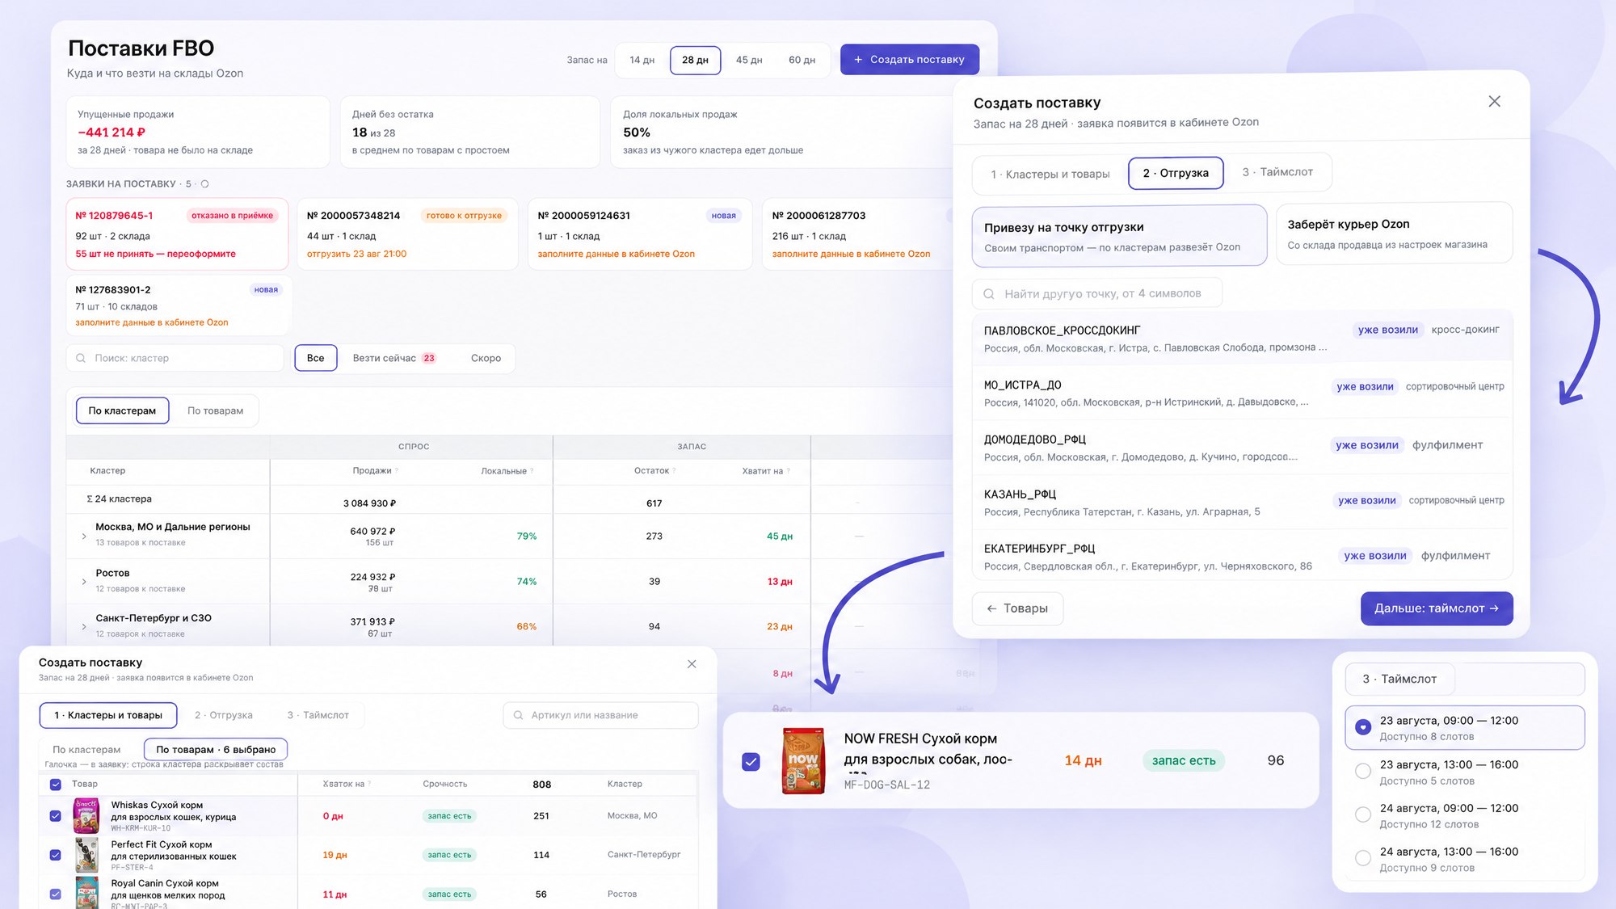
Task: Click the Найти другую точку search field
Action: (x=1097, y=293)
